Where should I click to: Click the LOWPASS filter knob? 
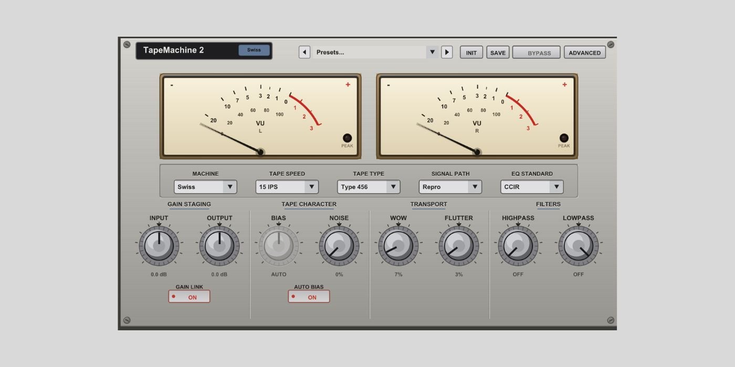579,245
